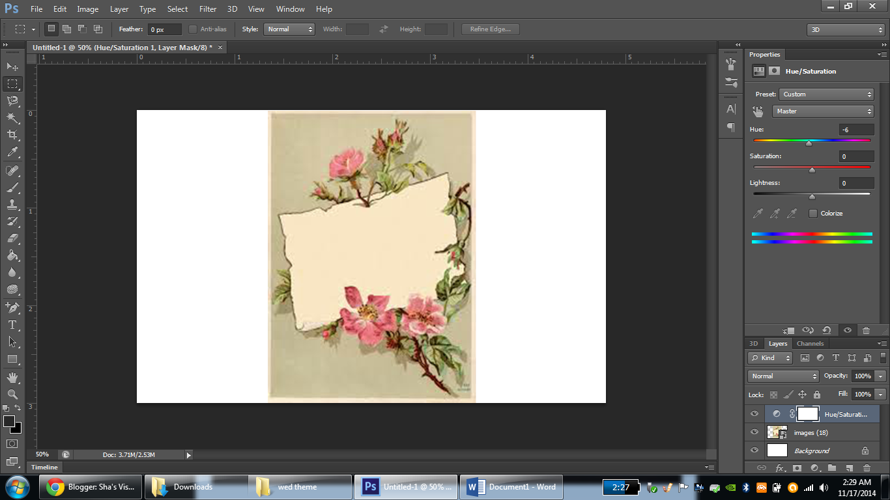Viewport: 890px width, 500px height.
Task: Click the on-image adjustment hand icon
Action: (x=758, y=111)
